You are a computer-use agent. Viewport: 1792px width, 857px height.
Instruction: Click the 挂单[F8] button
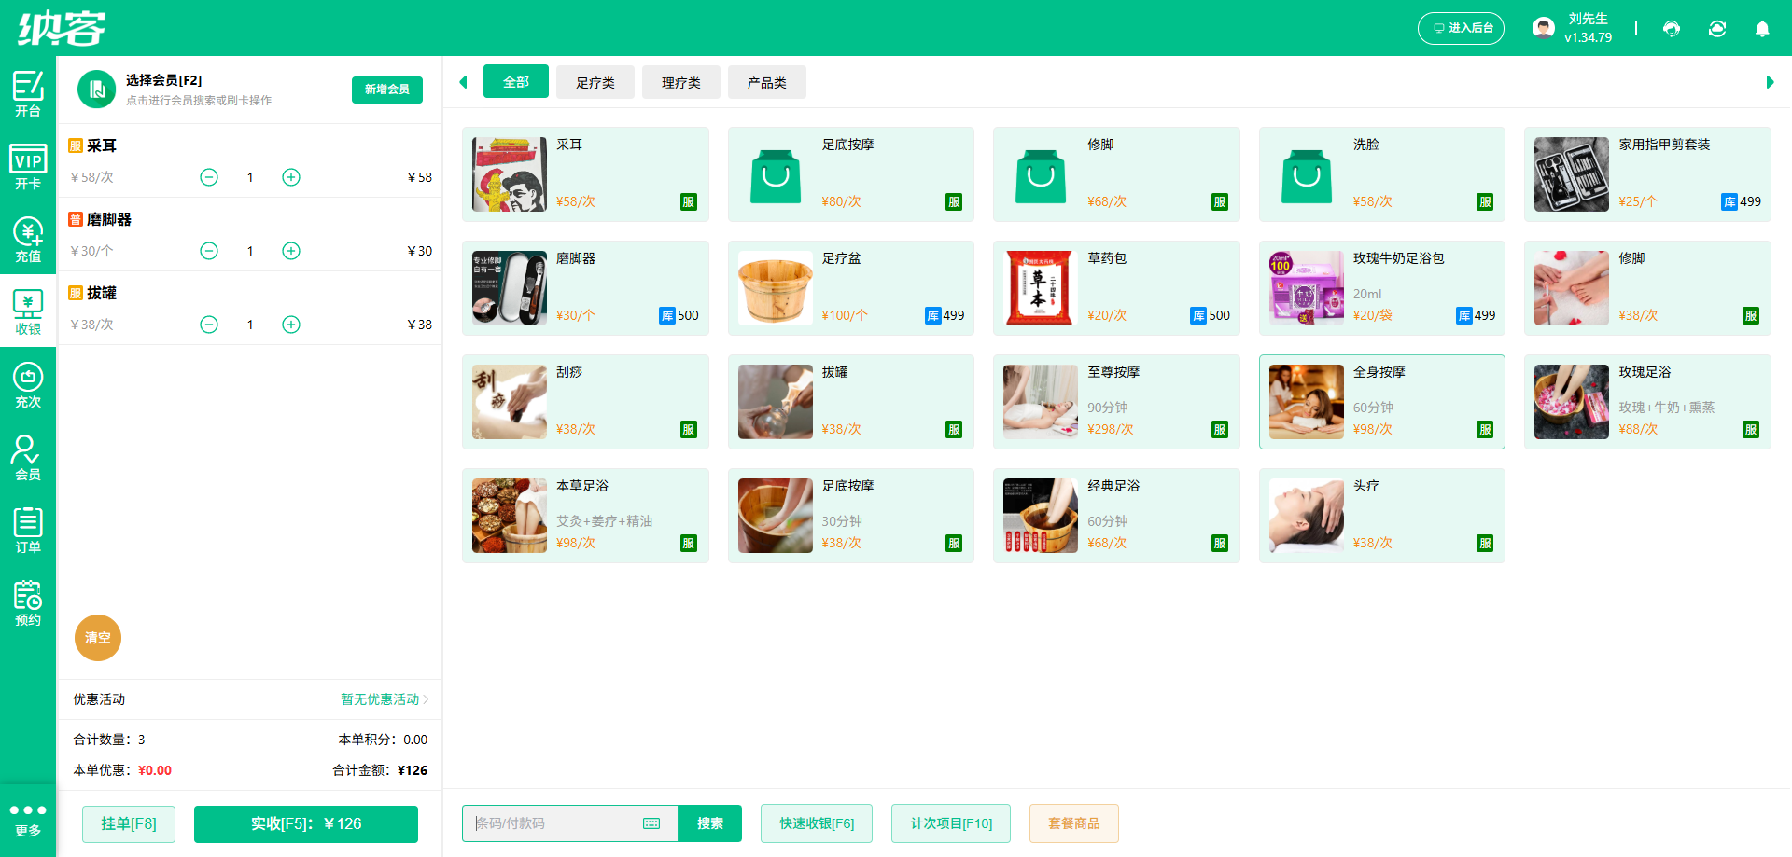pyautogui.click(x=129, y=823)
